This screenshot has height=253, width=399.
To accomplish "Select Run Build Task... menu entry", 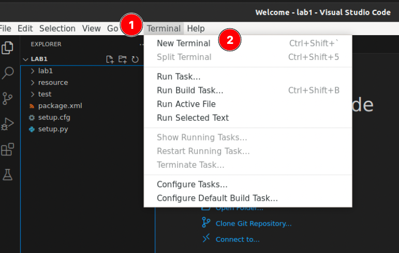I will click(x=248, y=90).
